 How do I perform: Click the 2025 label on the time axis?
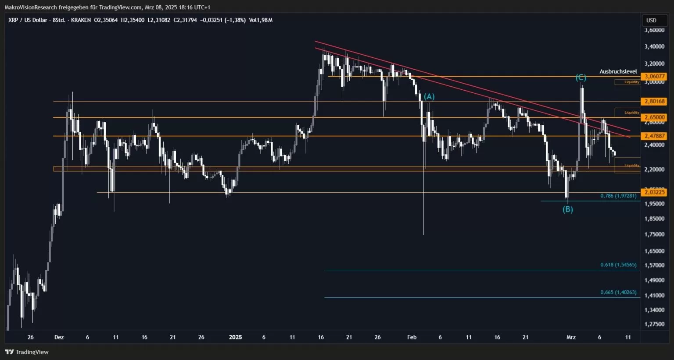tap(236, 337)
